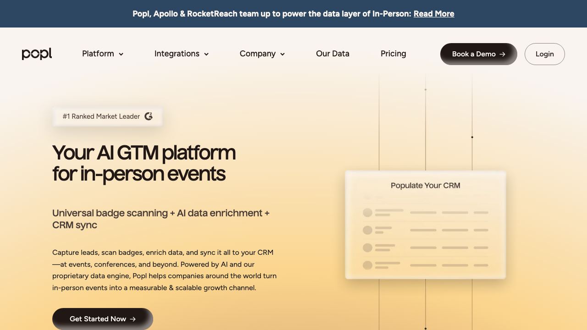Click 'Universal badge scanning' subheading text
The width and height of the screenshot is (587, 330).
(161, 219)
